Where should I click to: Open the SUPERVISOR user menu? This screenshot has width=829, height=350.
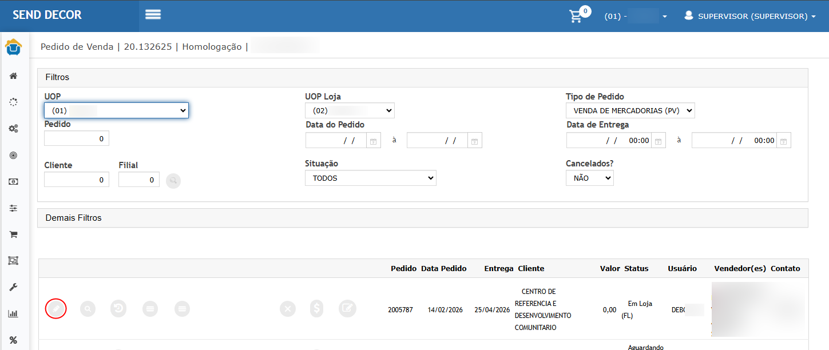click(x=749, y=17)
